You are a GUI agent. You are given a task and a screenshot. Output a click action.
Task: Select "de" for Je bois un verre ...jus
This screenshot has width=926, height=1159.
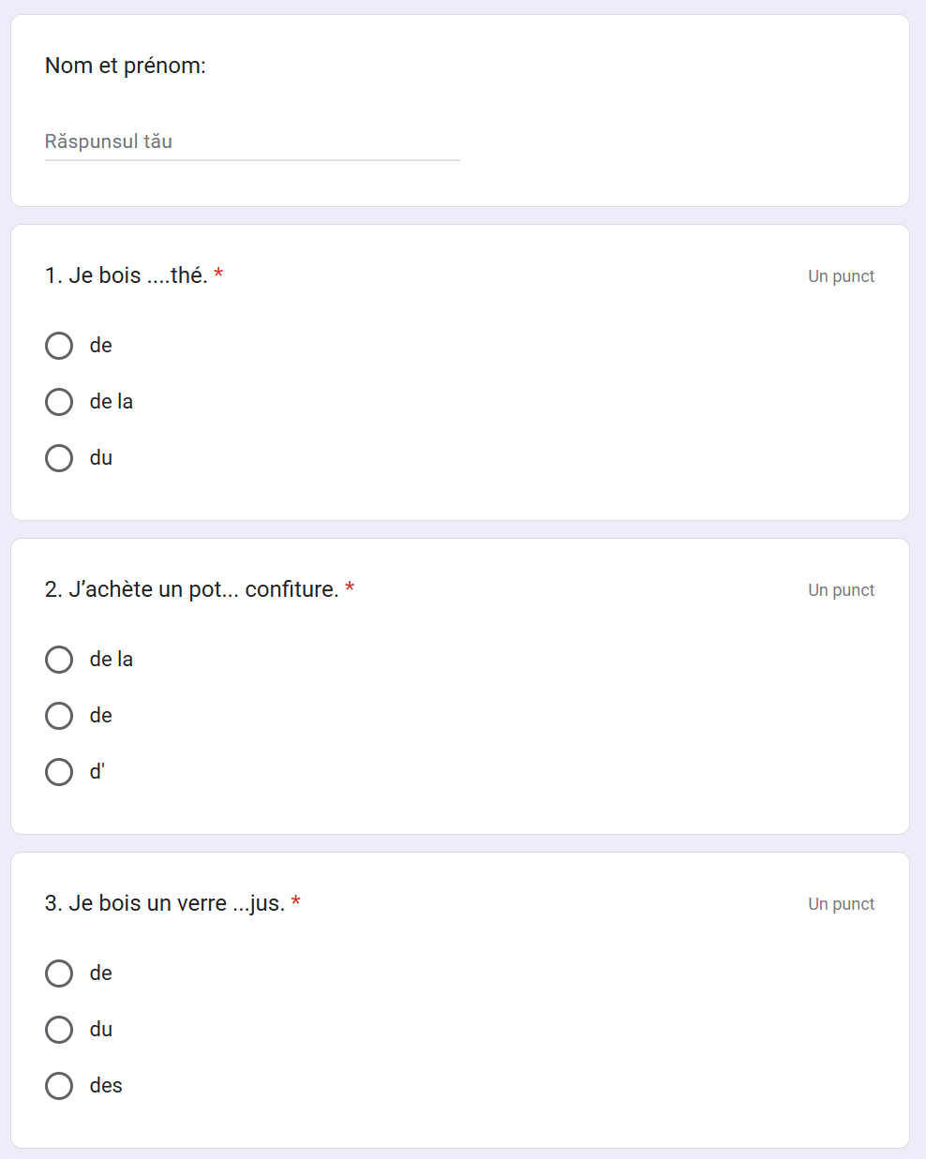59,973
